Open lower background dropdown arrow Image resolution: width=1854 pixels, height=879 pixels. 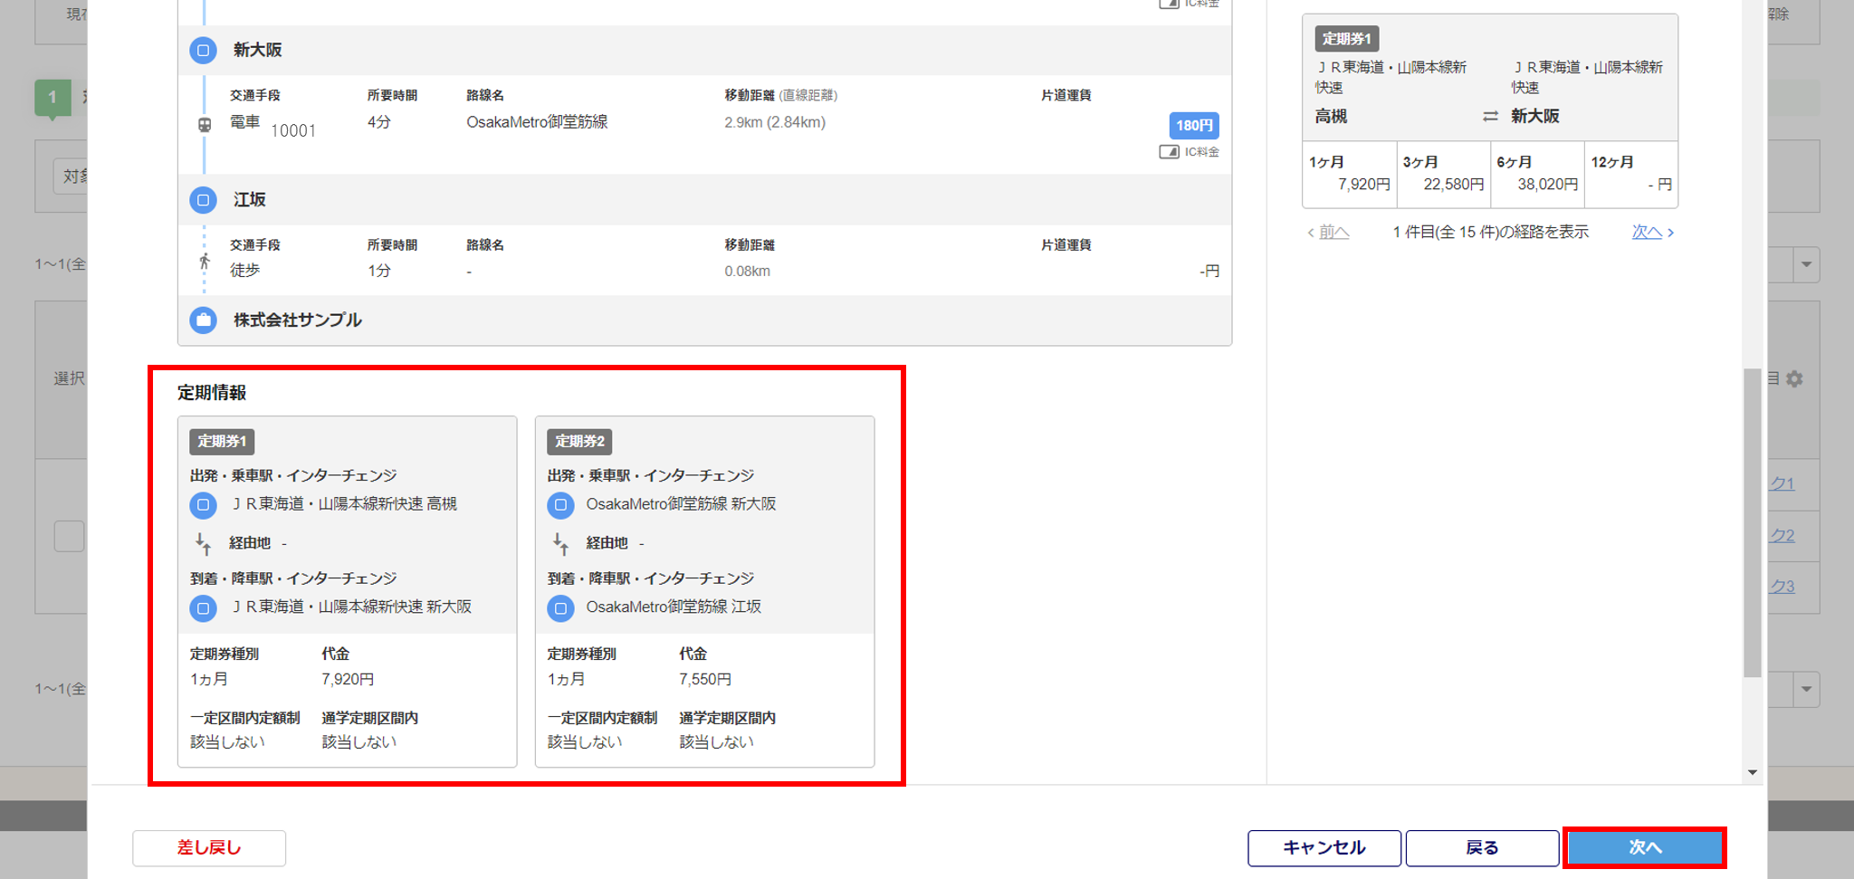[x=1806, y=689]
